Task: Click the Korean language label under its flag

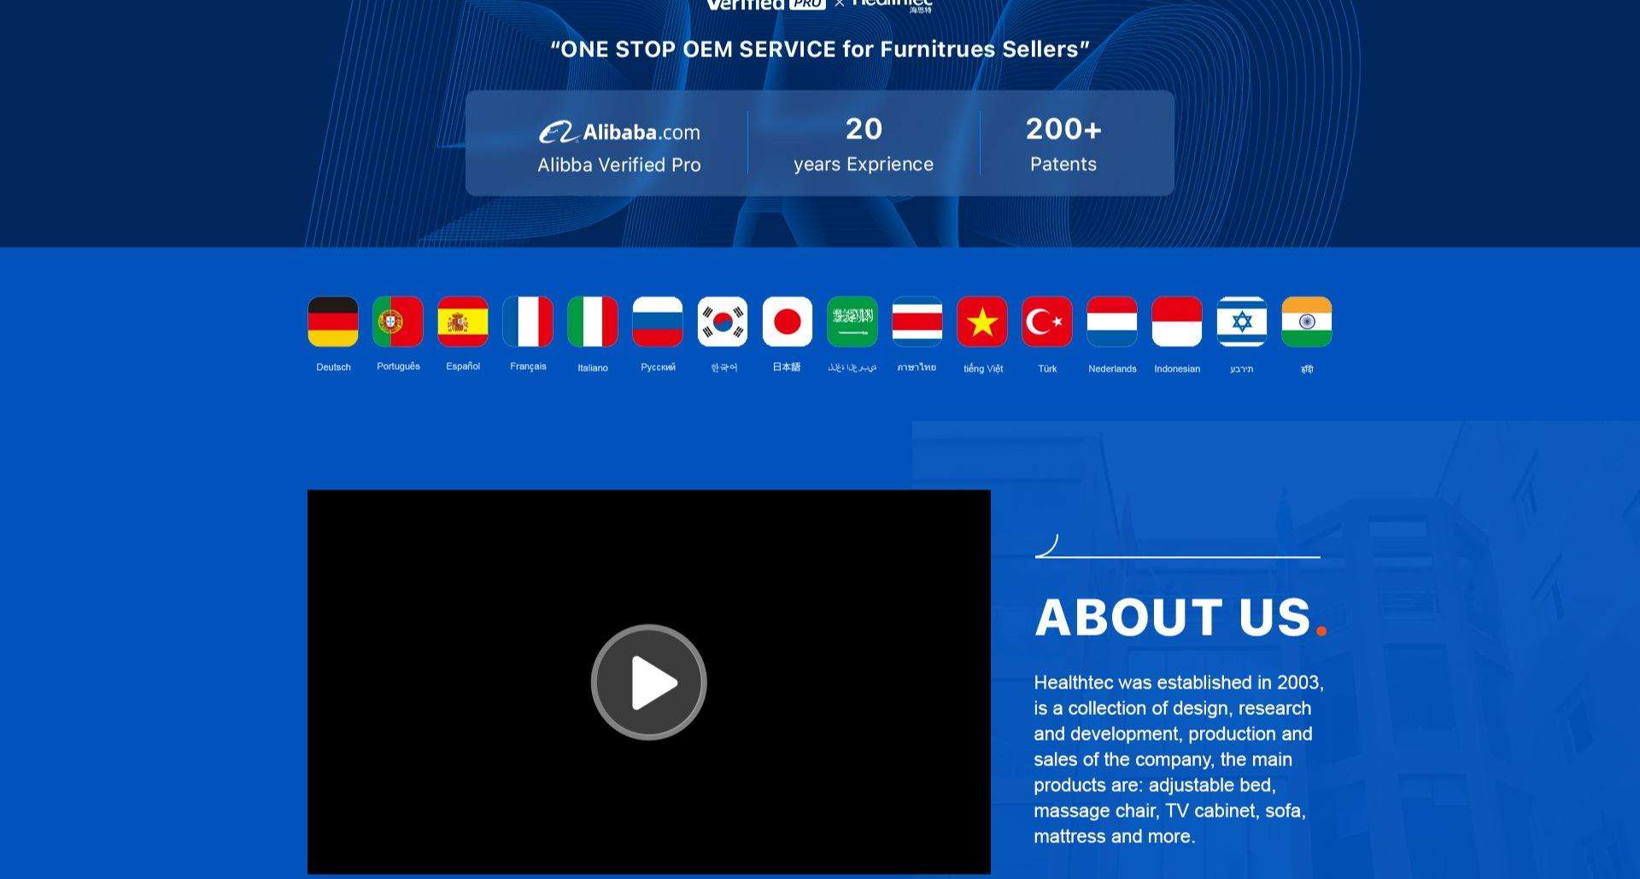Action: click(723, 367)
